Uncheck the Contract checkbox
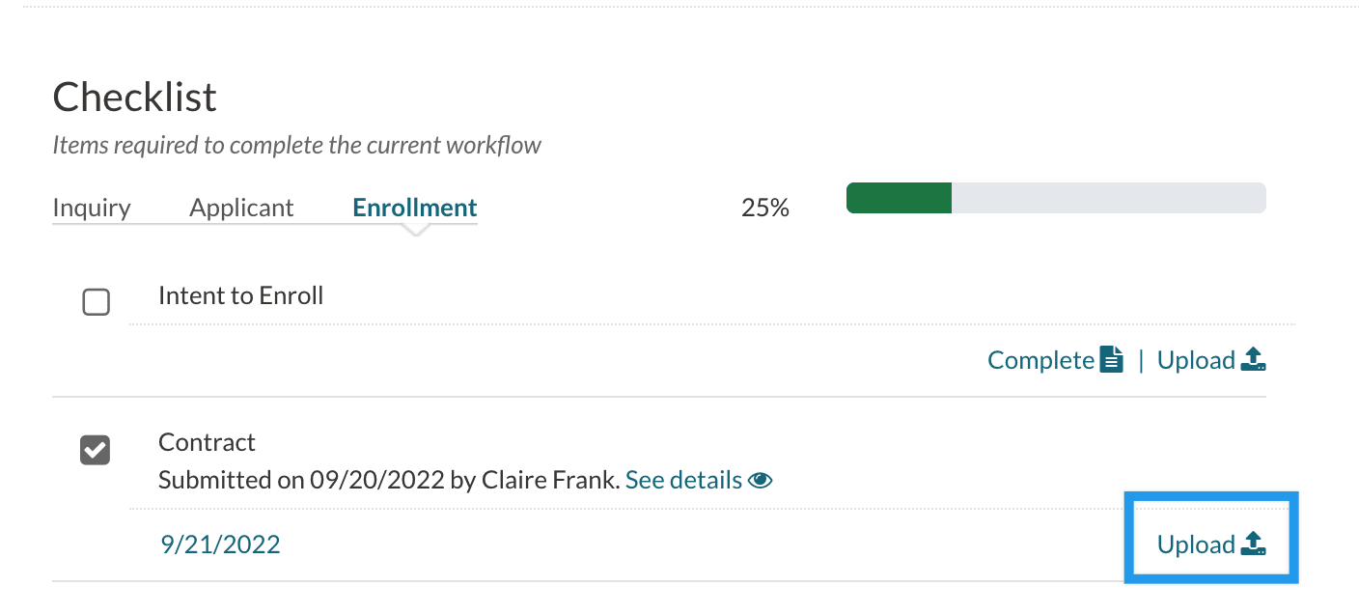The width and height of the screenshot is (1359, 614). tap(96, 449)
